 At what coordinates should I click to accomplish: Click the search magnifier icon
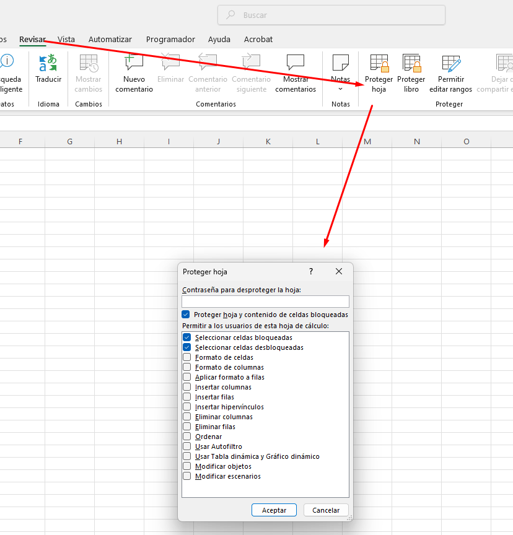(x=230, y=15)
